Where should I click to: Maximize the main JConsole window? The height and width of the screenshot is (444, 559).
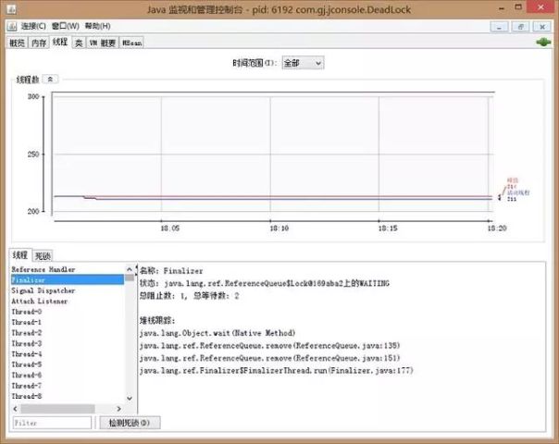coord(518,7)
